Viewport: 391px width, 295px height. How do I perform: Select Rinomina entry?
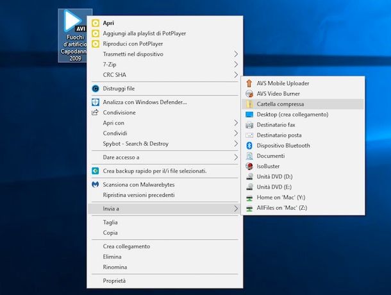tap(165, 267)
